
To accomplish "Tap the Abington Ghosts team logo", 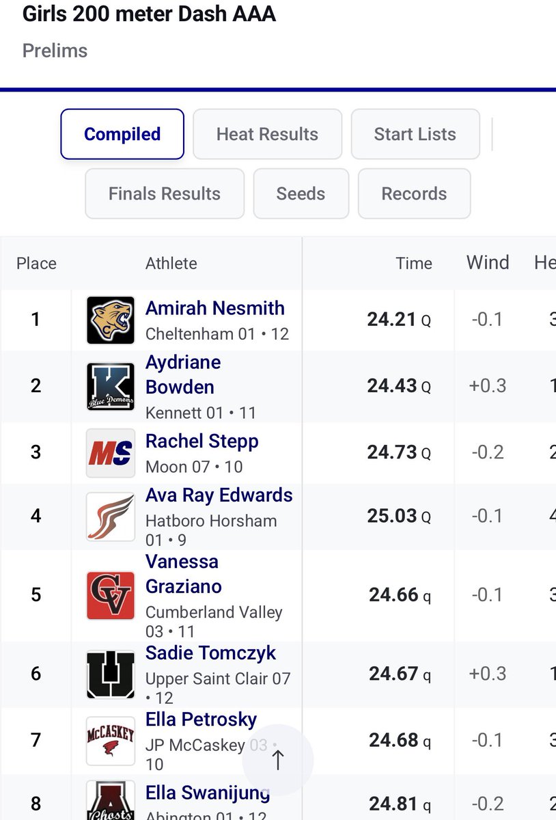I will coord(111,801).
